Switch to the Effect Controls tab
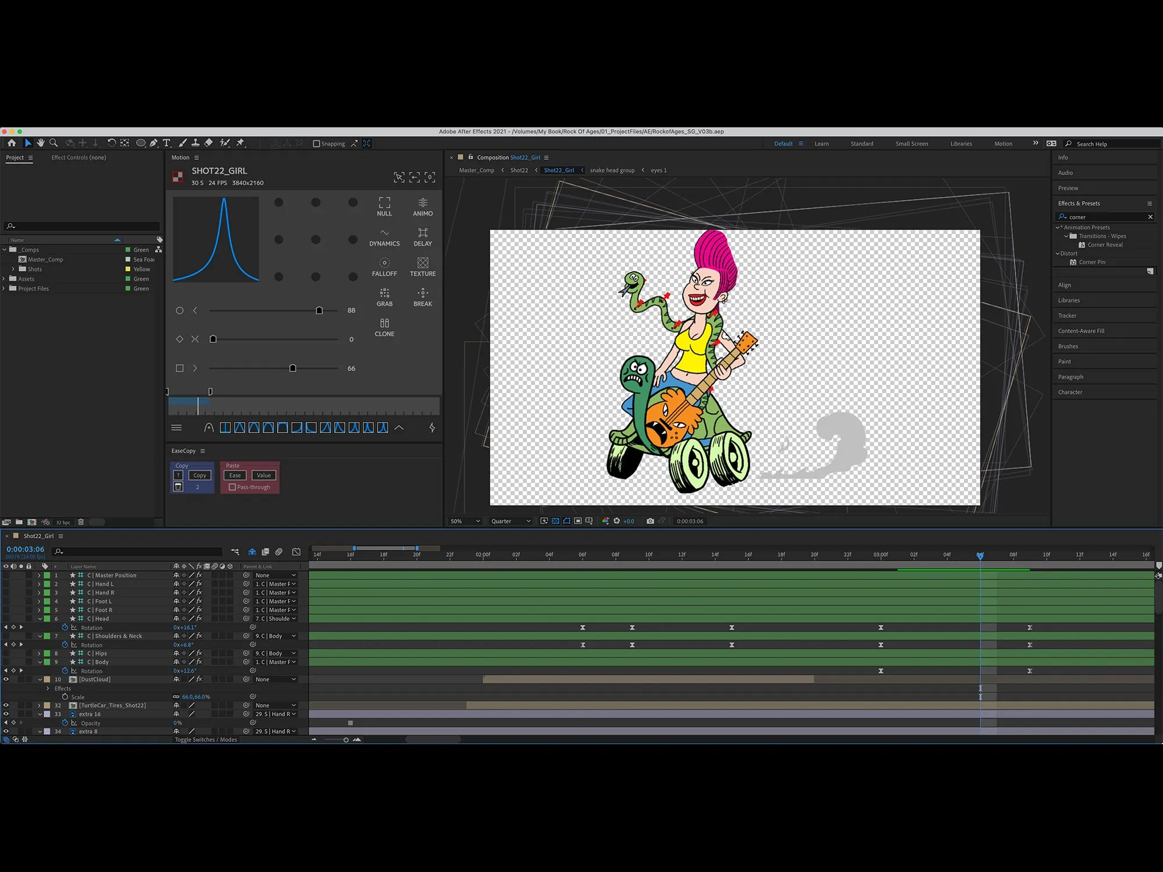This screenshot has width=1163, height=872. point(79,158)
